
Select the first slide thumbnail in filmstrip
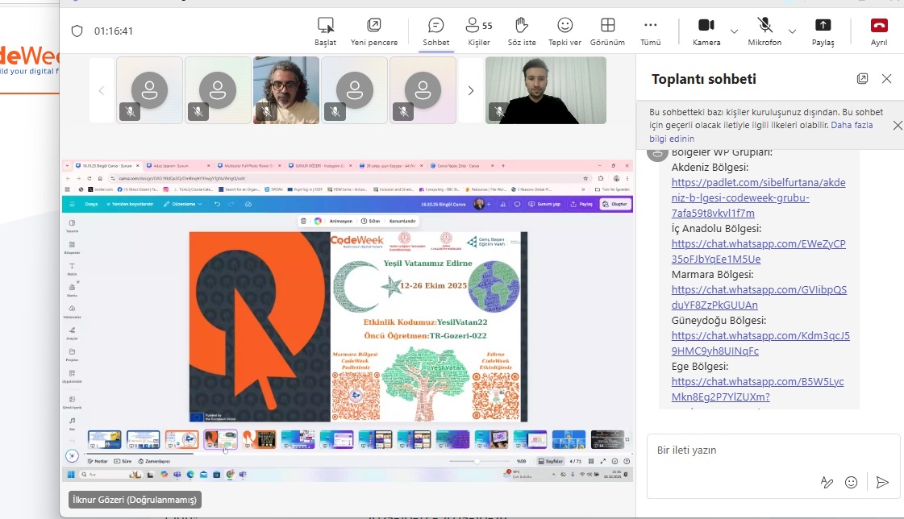104,439
